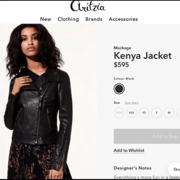This screenshot has height=180, width=180.
Task: Click Add to Wishlist link
Action: point(129,151)
